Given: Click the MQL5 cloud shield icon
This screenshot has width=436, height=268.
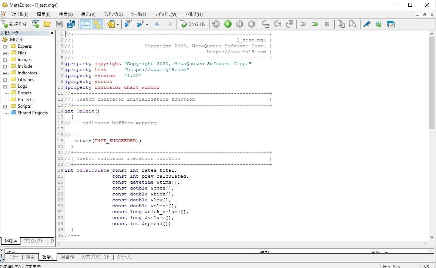Looking at the screenshot, I should pyautogui.click(x=379, y=24).
